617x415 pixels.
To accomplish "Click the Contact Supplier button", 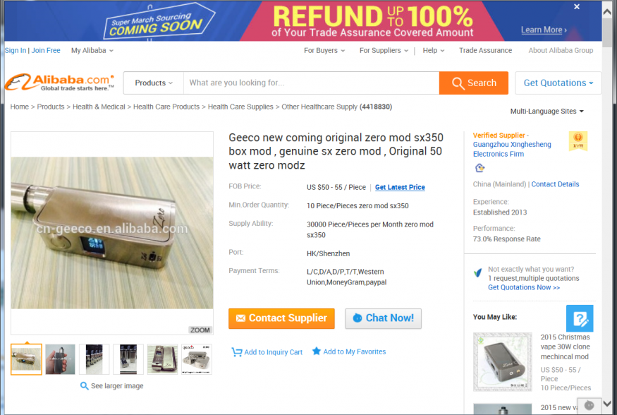I will pyautogui.click(x=281, y=318).
